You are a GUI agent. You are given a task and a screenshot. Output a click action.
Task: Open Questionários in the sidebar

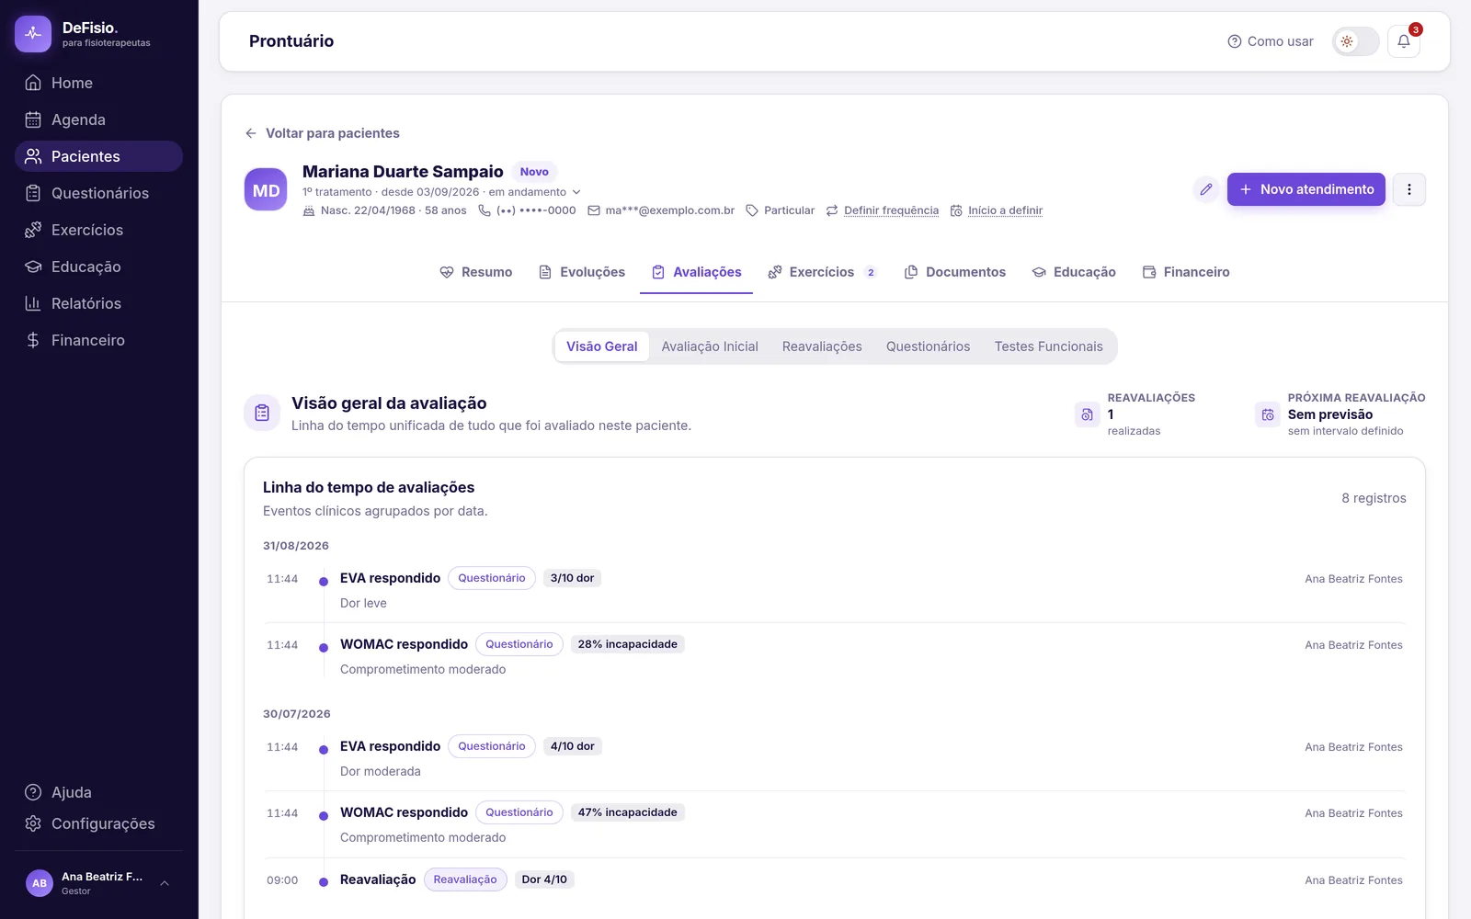click(x=98, y=193)
